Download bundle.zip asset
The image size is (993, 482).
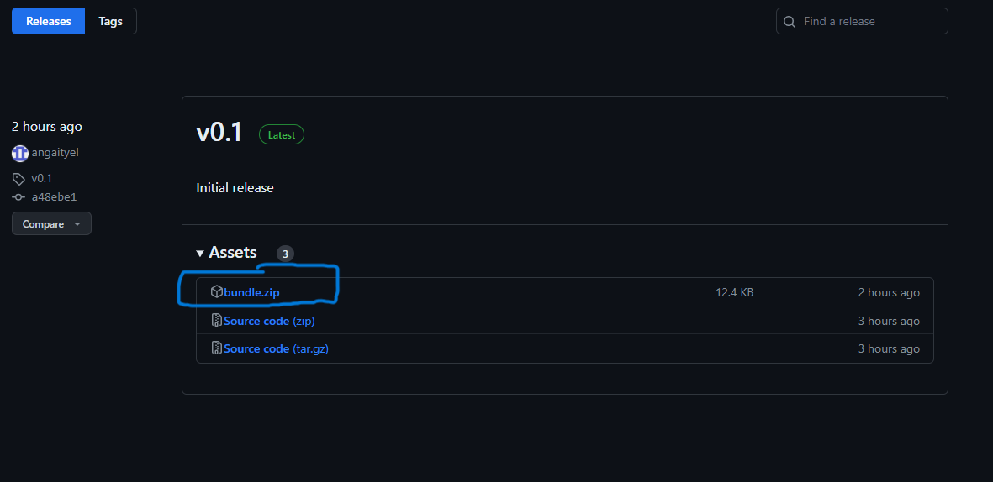[251, 292]
